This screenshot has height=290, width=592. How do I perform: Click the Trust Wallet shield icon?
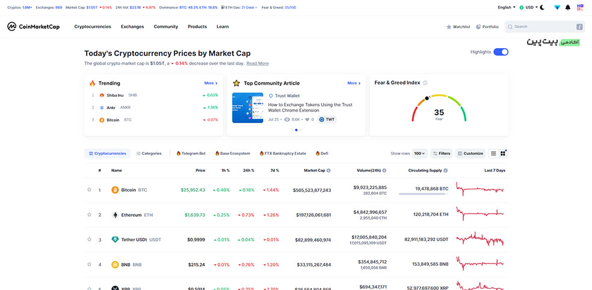[270, 95]
